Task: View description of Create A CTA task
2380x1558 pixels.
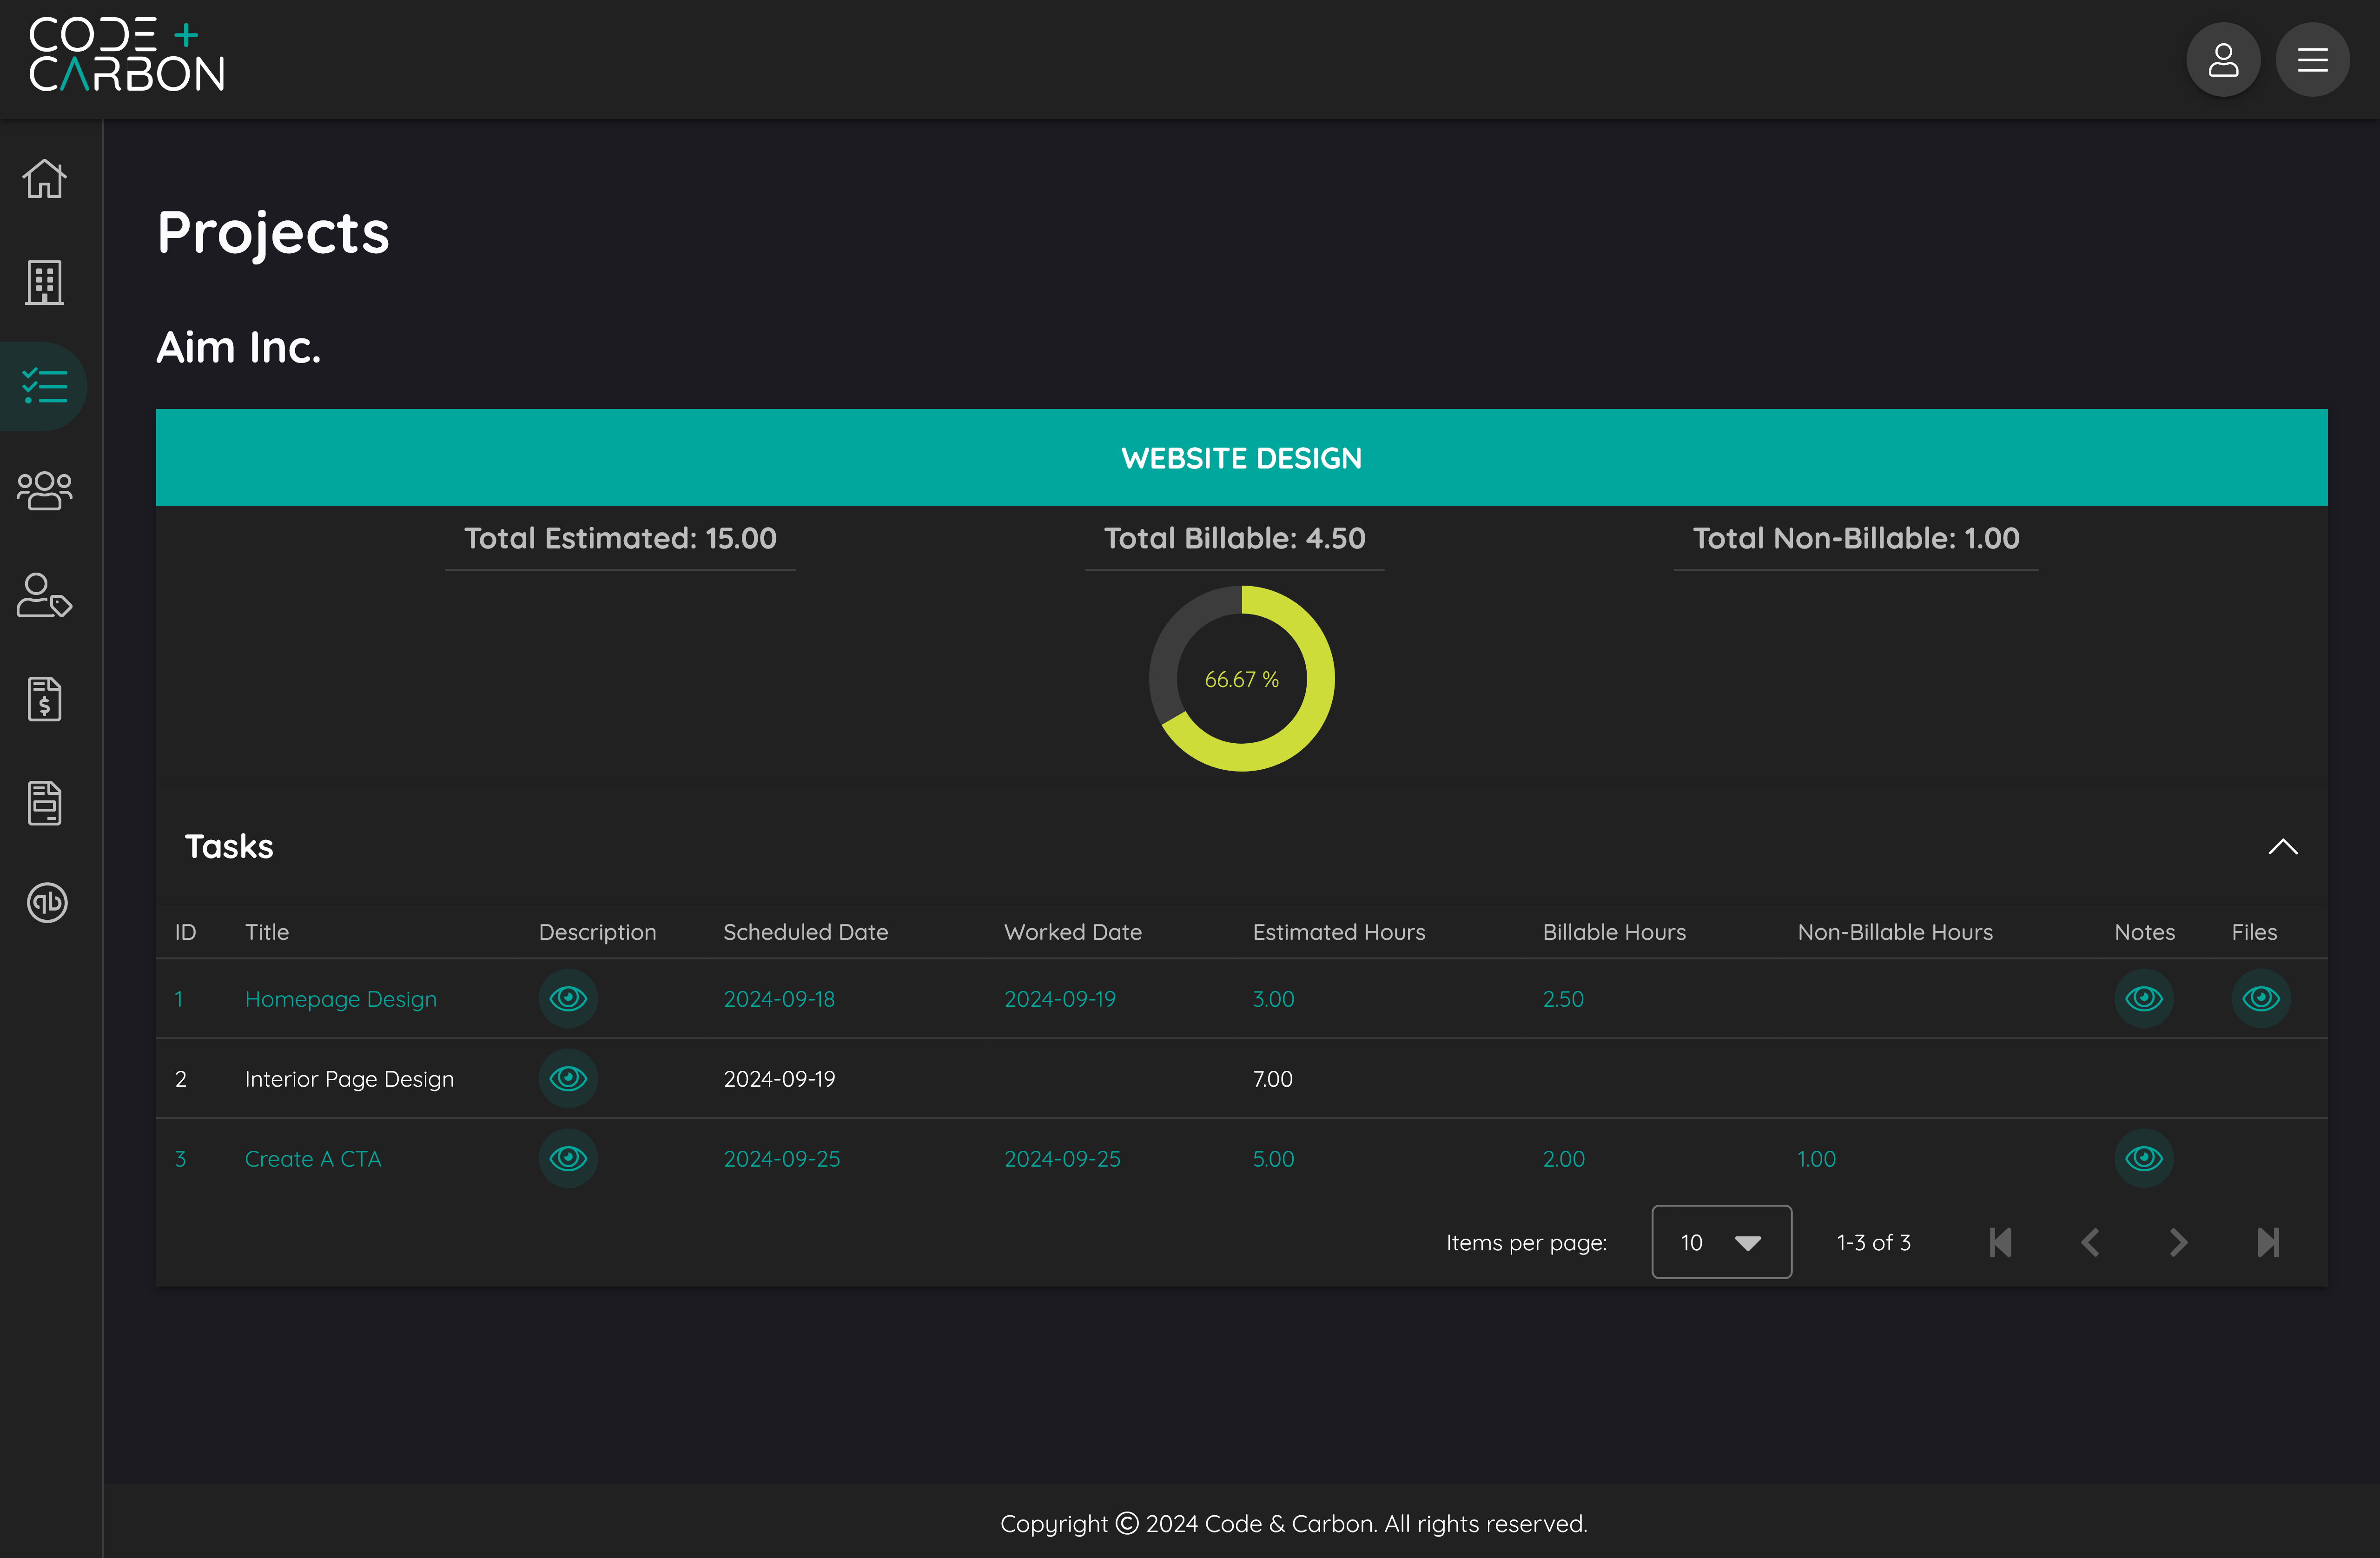Action: pos(568,1158)
